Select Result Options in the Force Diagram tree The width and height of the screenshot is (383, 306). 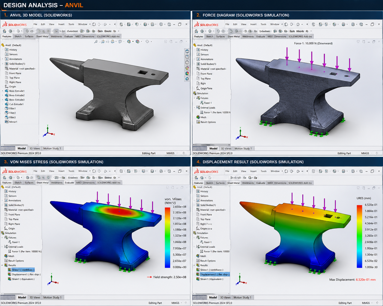point(208,122)
